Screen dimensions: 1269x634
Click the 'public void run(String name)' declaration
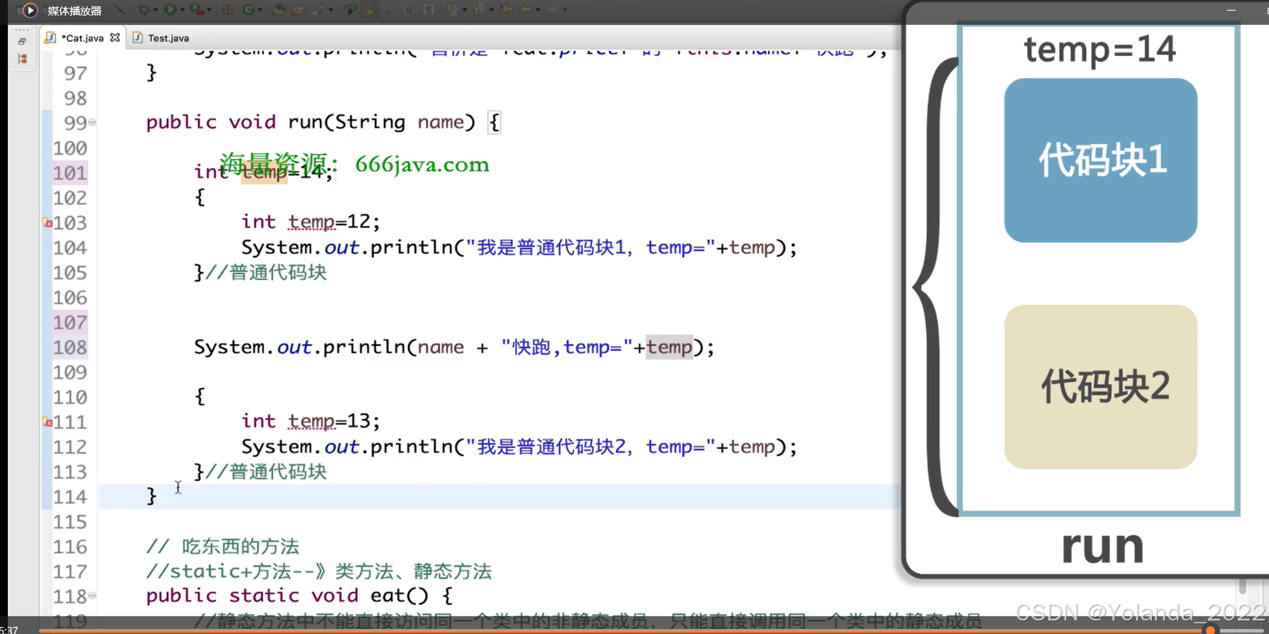pyautogui.click(x=323, y=123)
